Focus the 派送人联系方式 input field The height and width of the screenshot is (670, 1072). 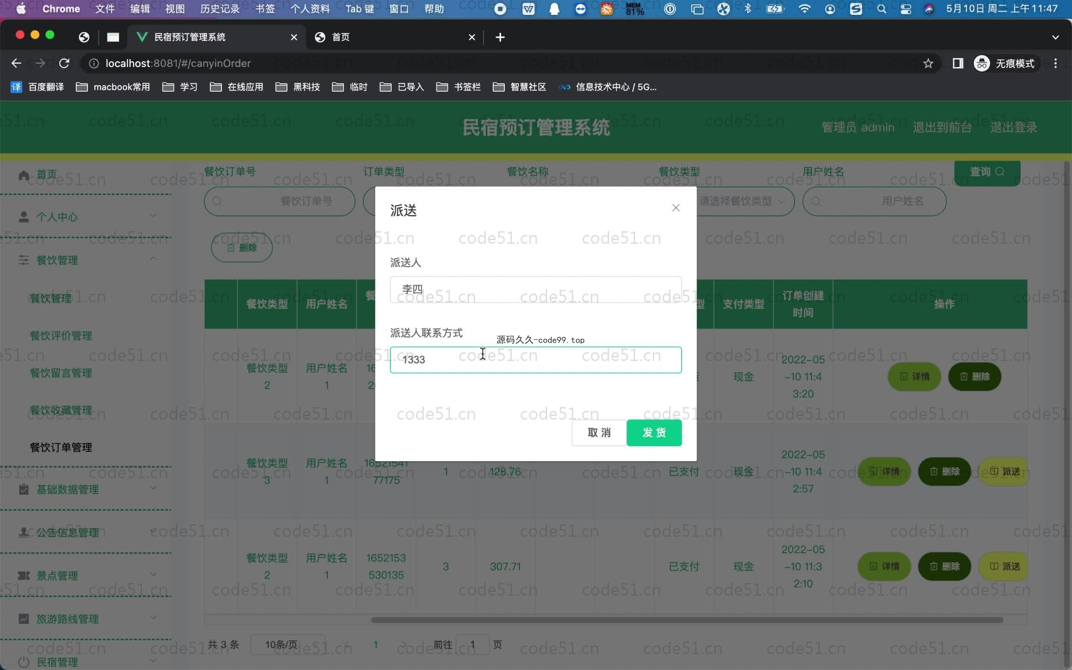(536, 360)
